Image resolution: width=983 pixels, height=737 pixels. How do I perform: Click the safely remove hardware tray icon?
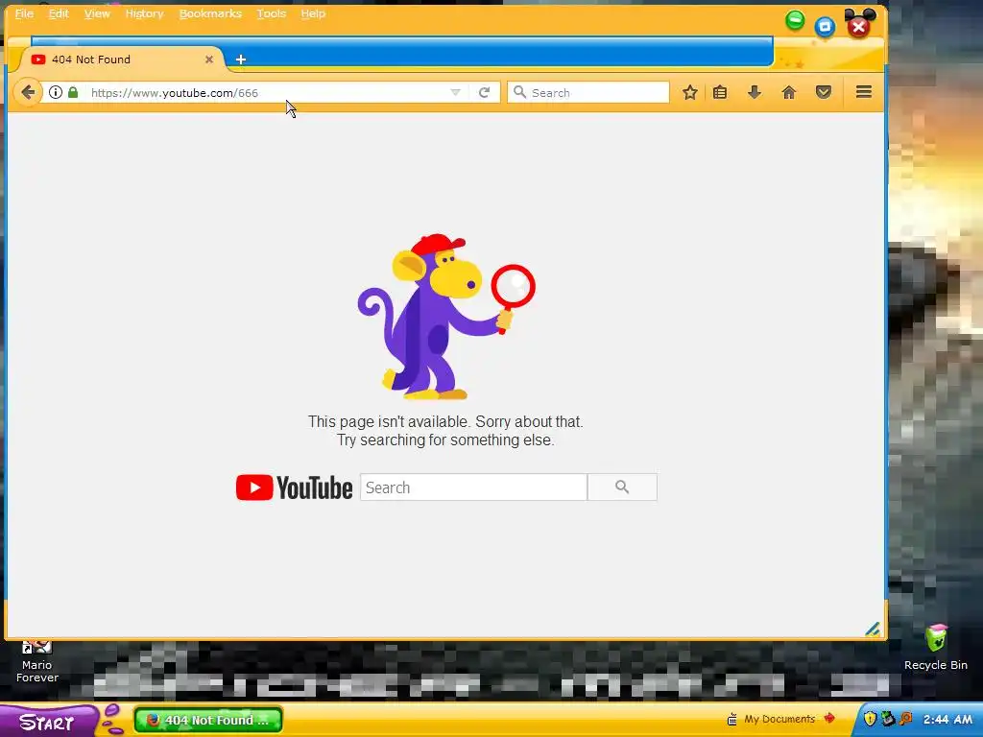887,719
